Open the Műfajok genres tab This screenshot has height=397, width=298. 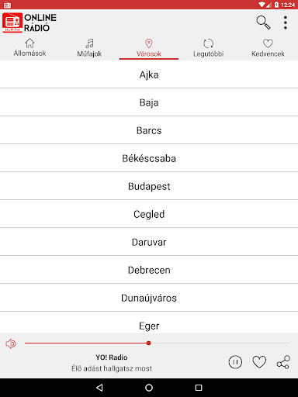click(x=89, y=48)
